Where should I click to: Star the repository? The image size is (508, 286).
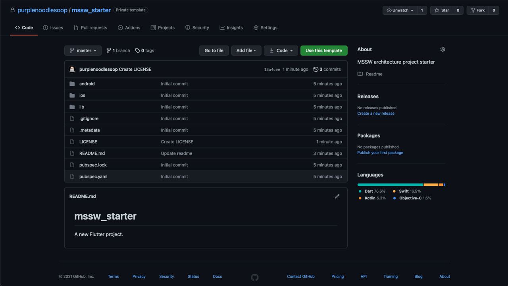click(441, 10)
